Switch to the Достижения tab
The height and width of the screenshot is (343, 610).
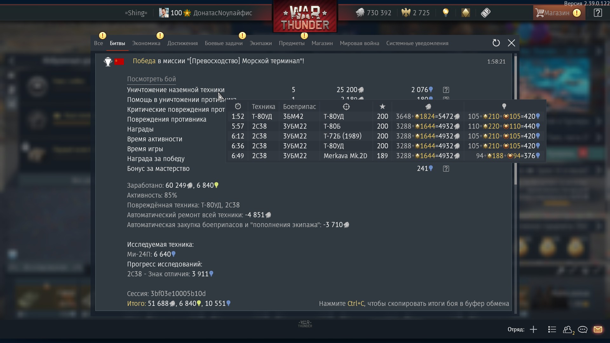[x=183, y=43]
